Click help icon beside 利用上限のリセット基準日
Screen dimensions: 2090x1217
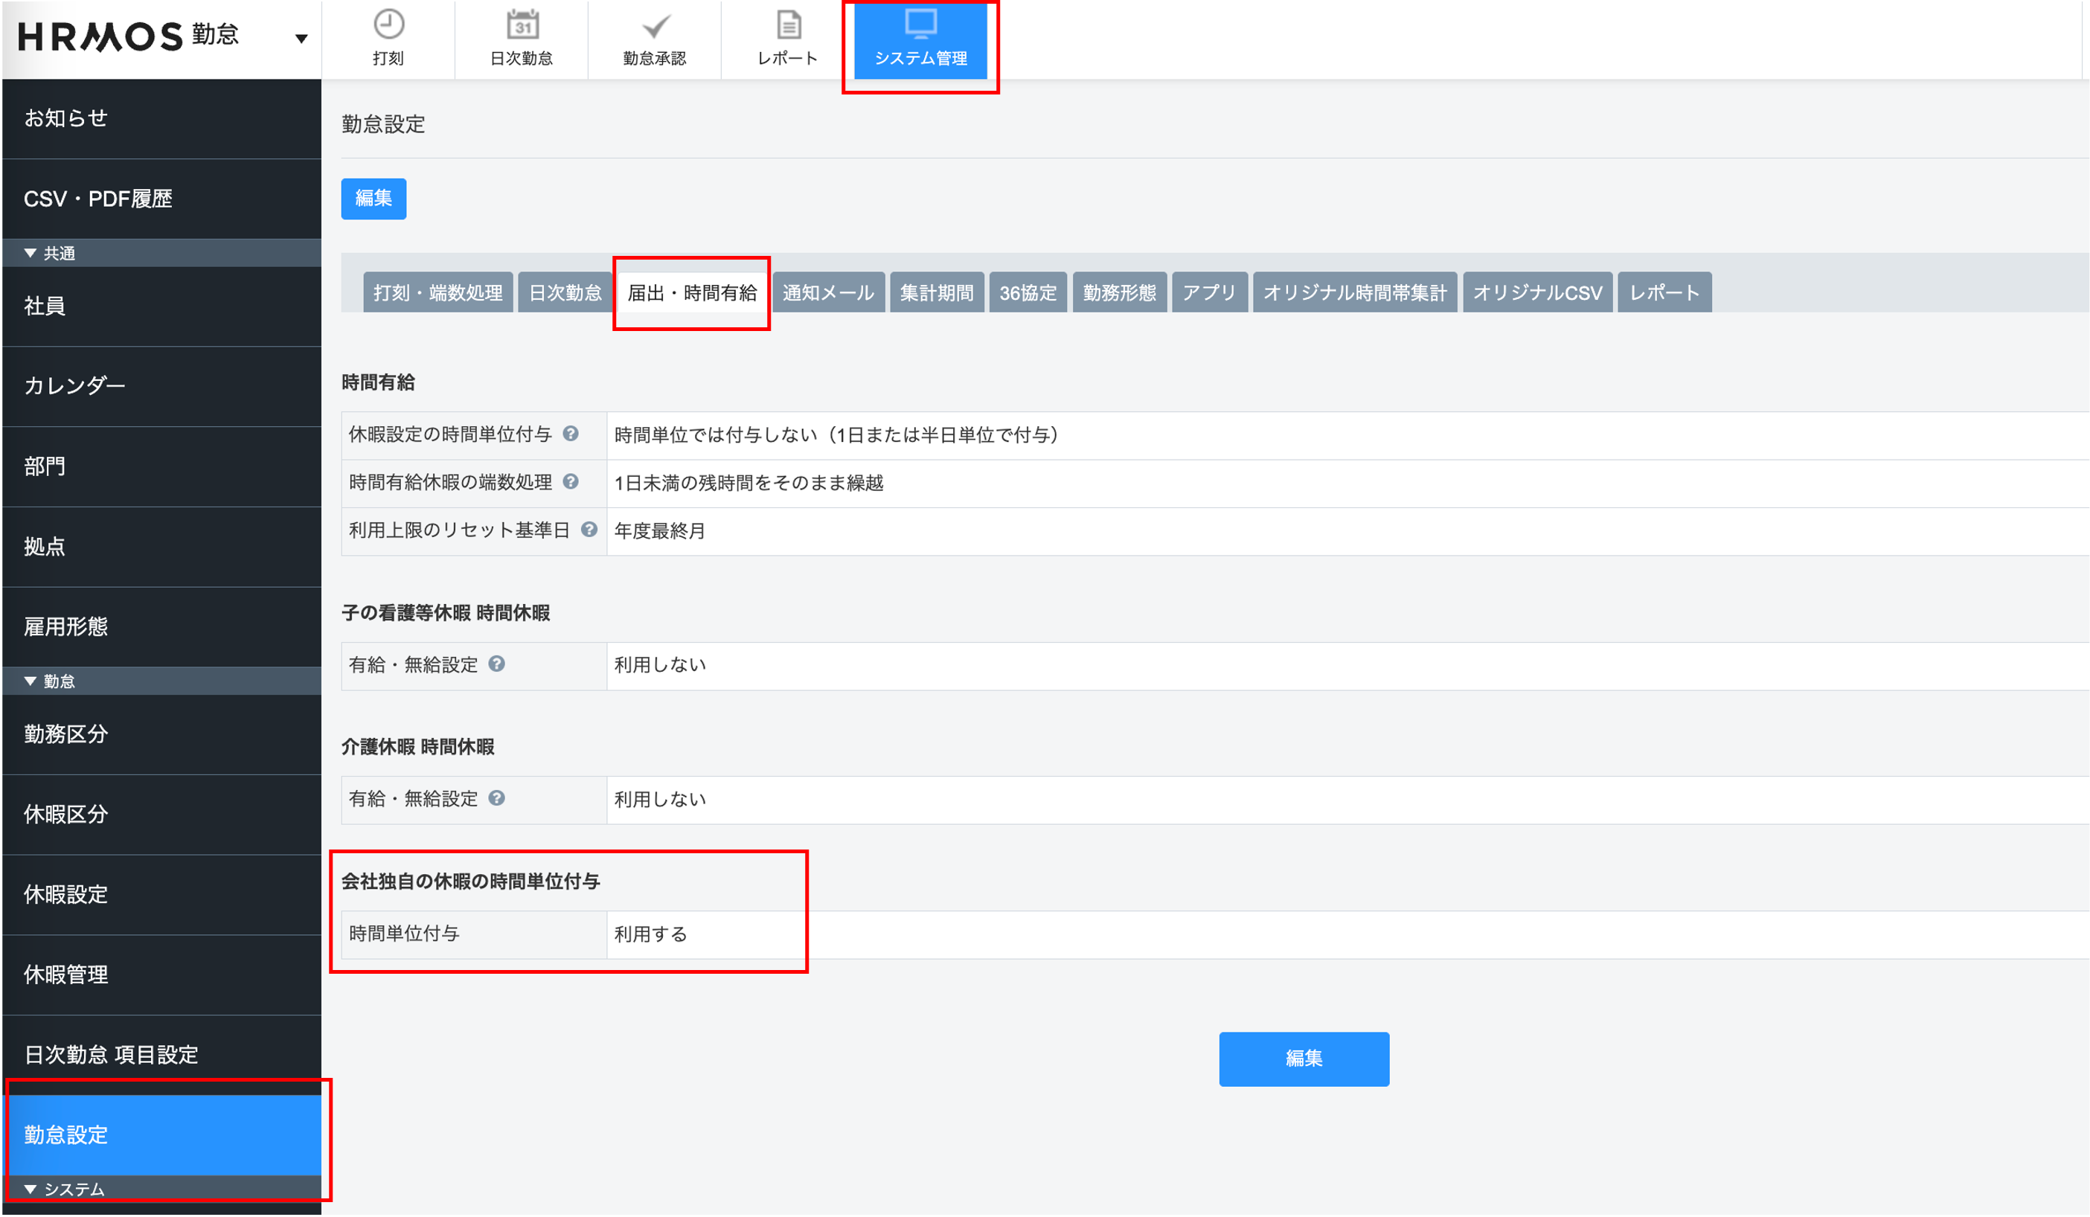tap(589, 530)
